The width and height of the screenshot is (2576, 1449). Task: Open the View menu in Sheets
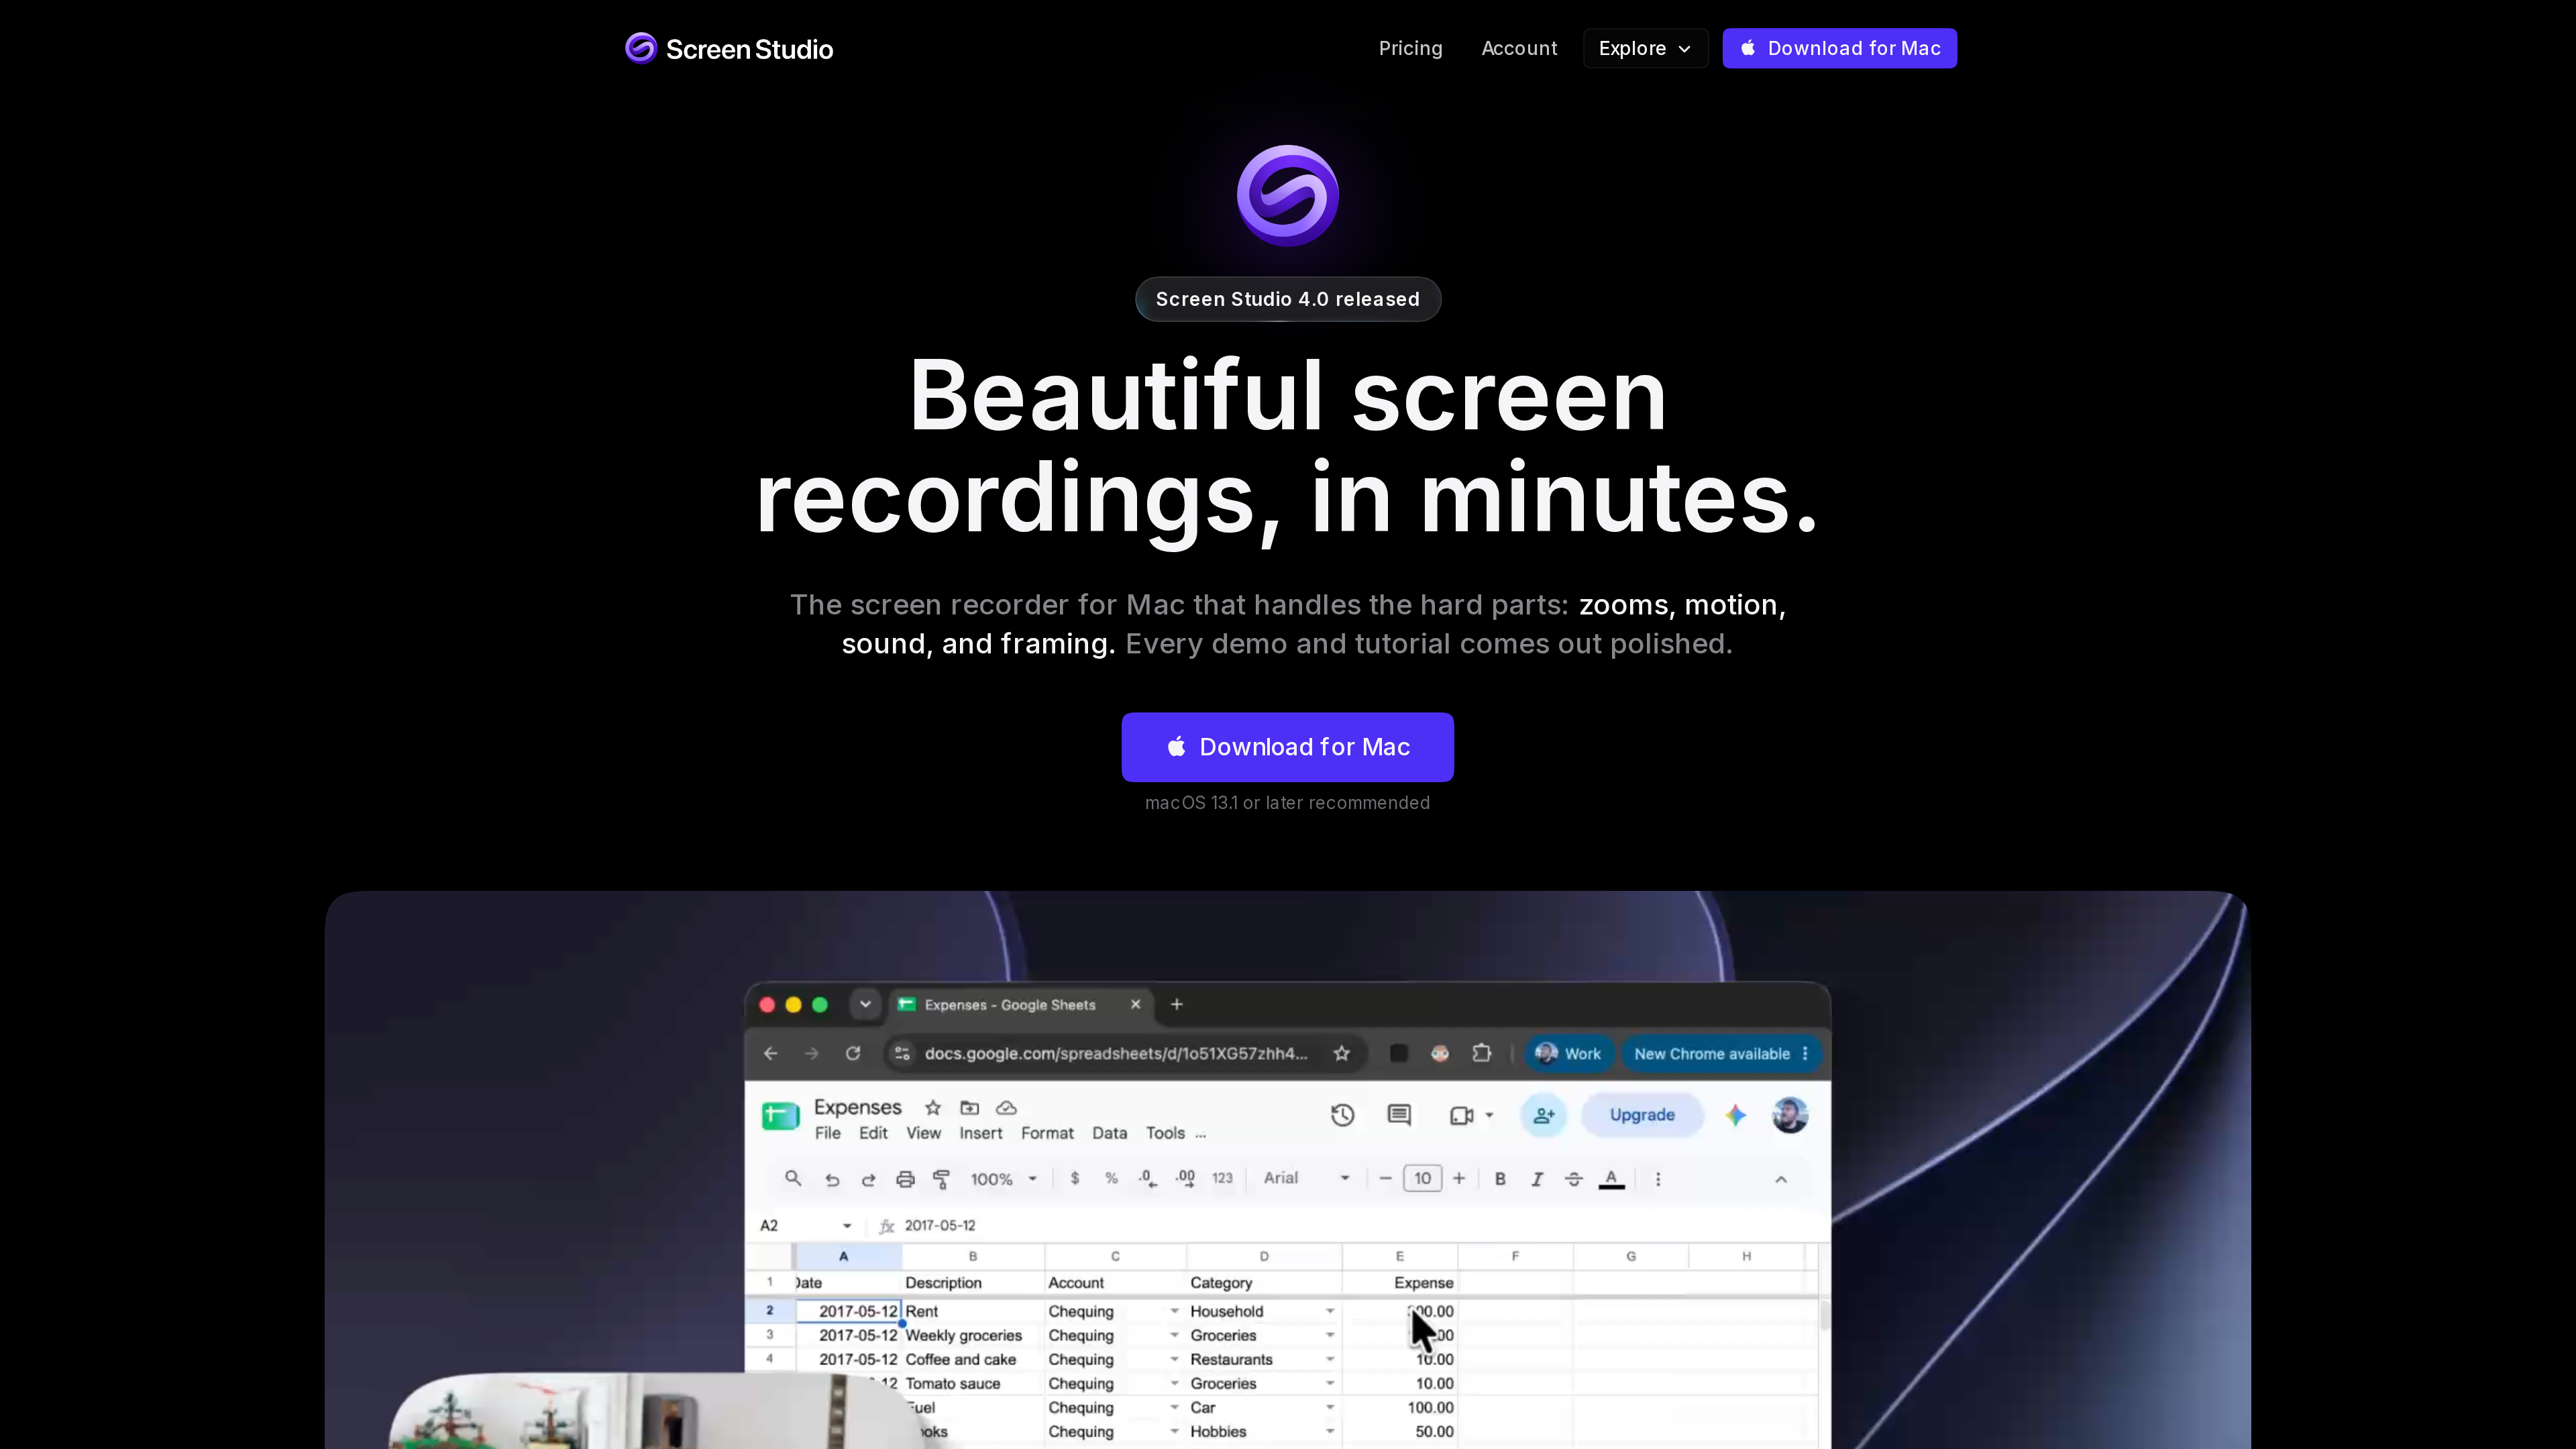[923, 1133]
